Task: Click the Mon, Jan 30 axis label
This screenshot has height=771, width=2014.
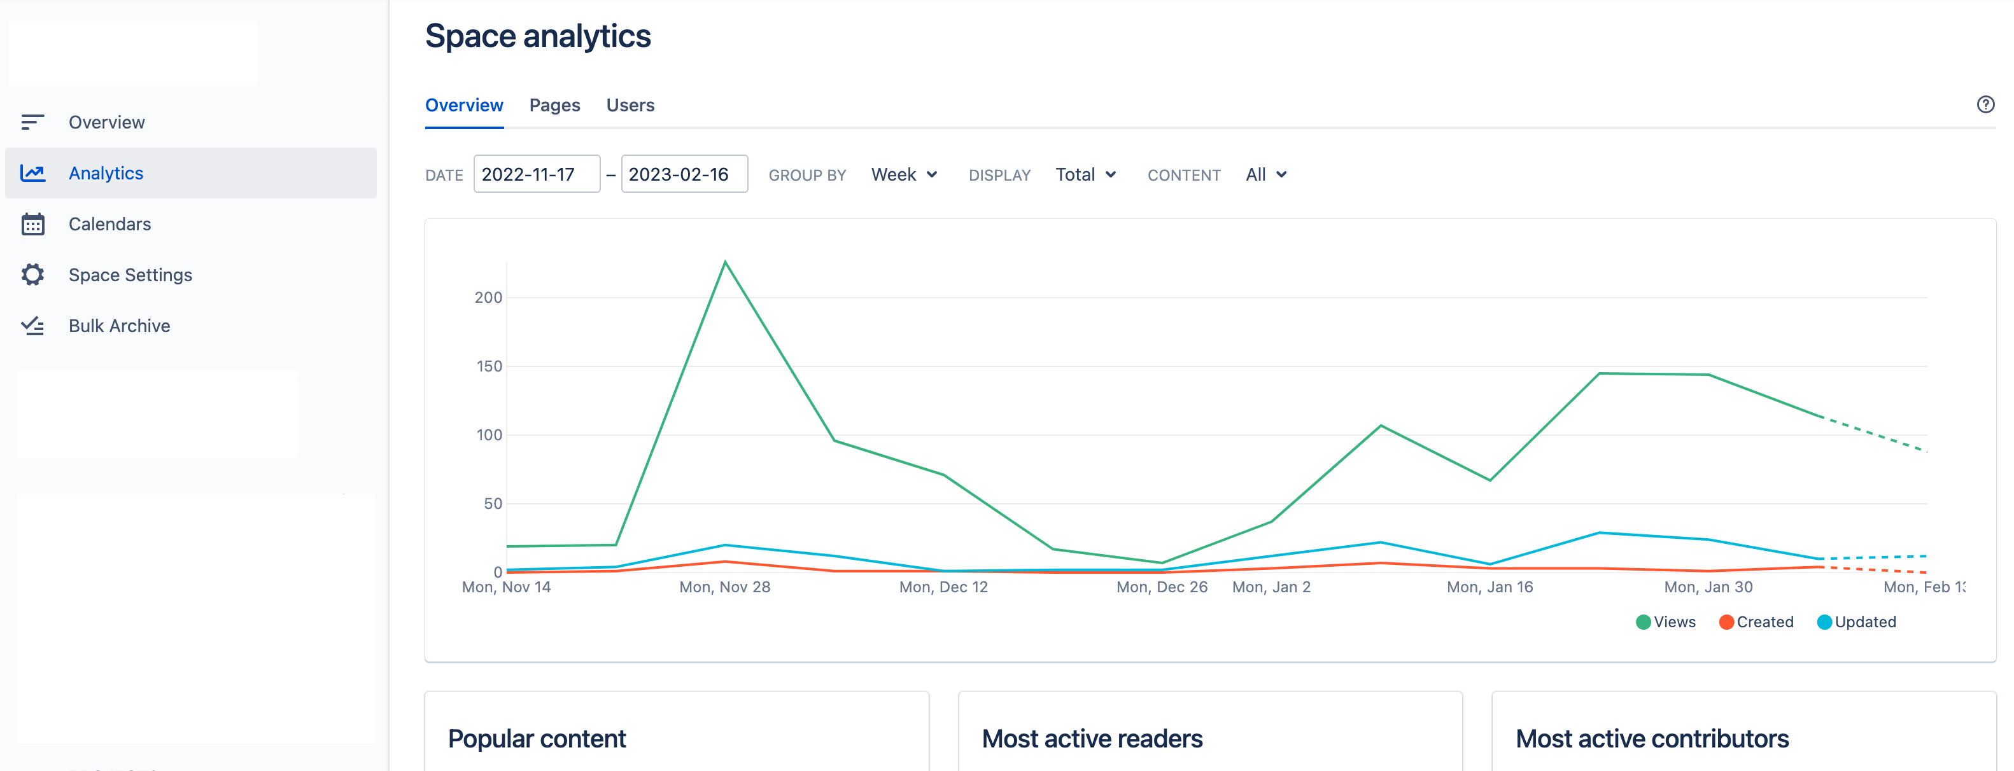Action: (1708, 587)
